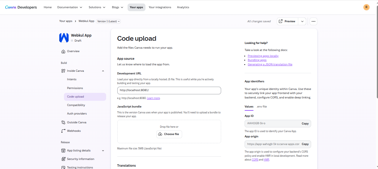Click the Maximum file size: 5MB note

coord(139,148)
